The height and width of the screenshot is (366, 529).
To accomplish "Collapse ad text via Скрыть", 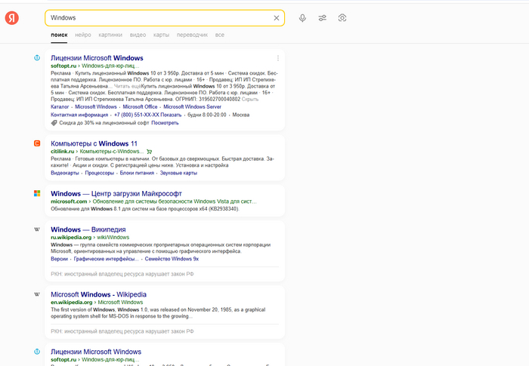I will pyautogui.click(x=250, y=99).
